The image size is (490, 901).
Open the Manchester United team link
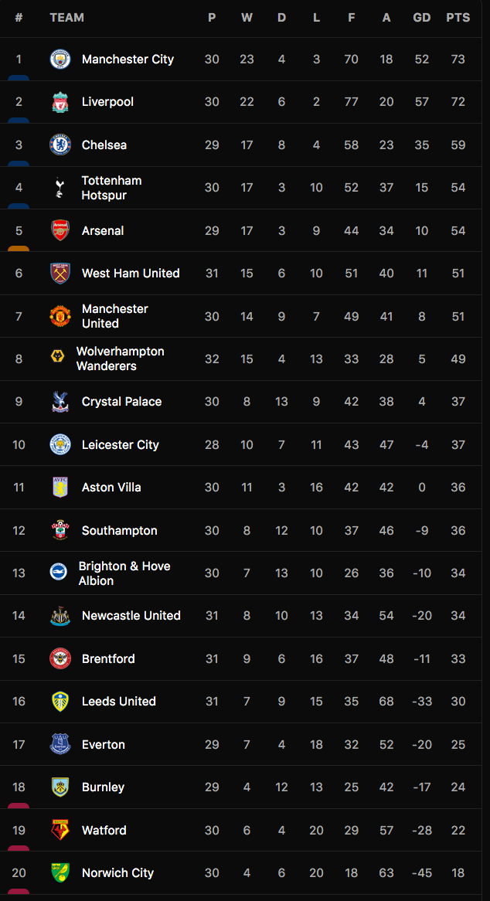(x=115, y=316)
